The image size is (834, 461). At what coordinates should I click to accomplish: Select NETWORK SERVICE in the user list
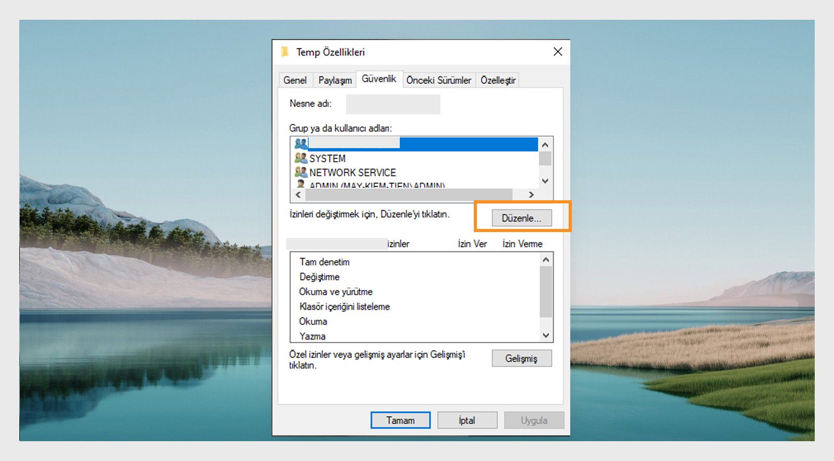353,172
